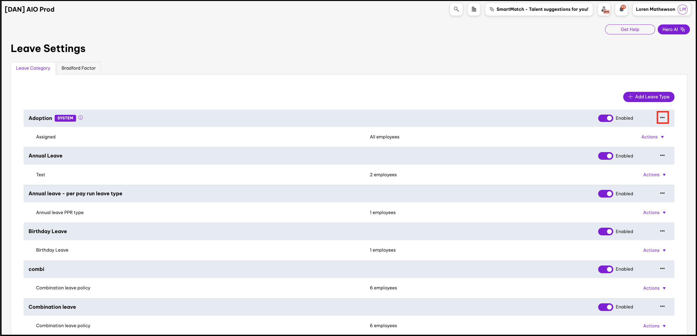Toggle off Annual Leave category
This screenshot has height=336, width=697.
(x=605, y=156)
